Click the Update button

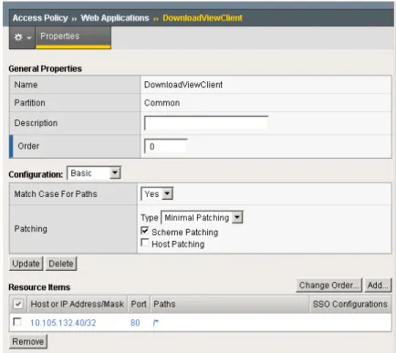pyautogui.click(x=26, y=264)
